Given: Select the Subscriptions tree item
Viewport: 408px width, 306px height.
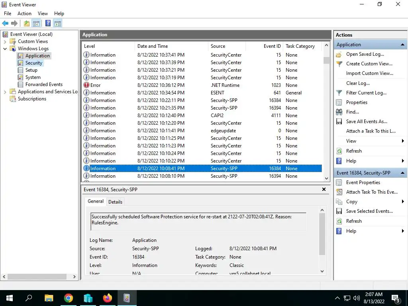Looking at the screenshot, I should [x=32, y=99].
